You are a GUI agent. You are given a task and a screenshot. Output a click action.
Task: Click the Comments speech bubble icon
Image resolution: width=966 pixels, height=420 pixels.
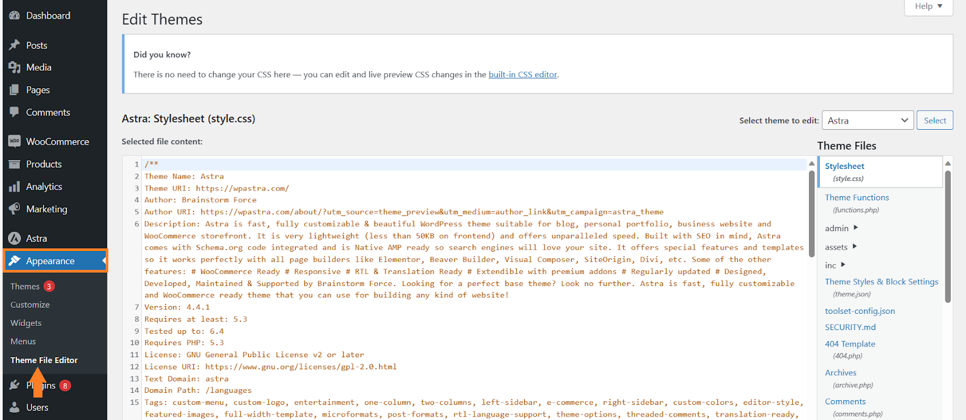[14, 112]
